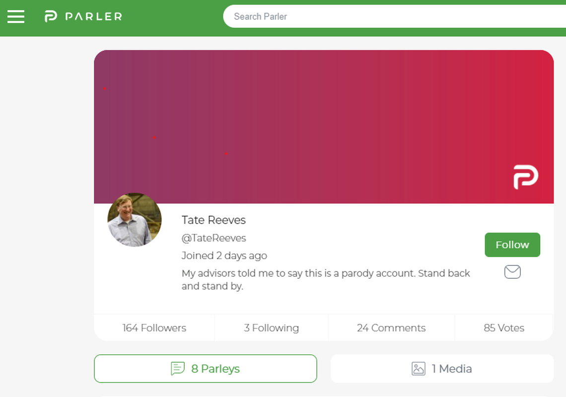Open the profile avatar photo

[x=135, y=220]
